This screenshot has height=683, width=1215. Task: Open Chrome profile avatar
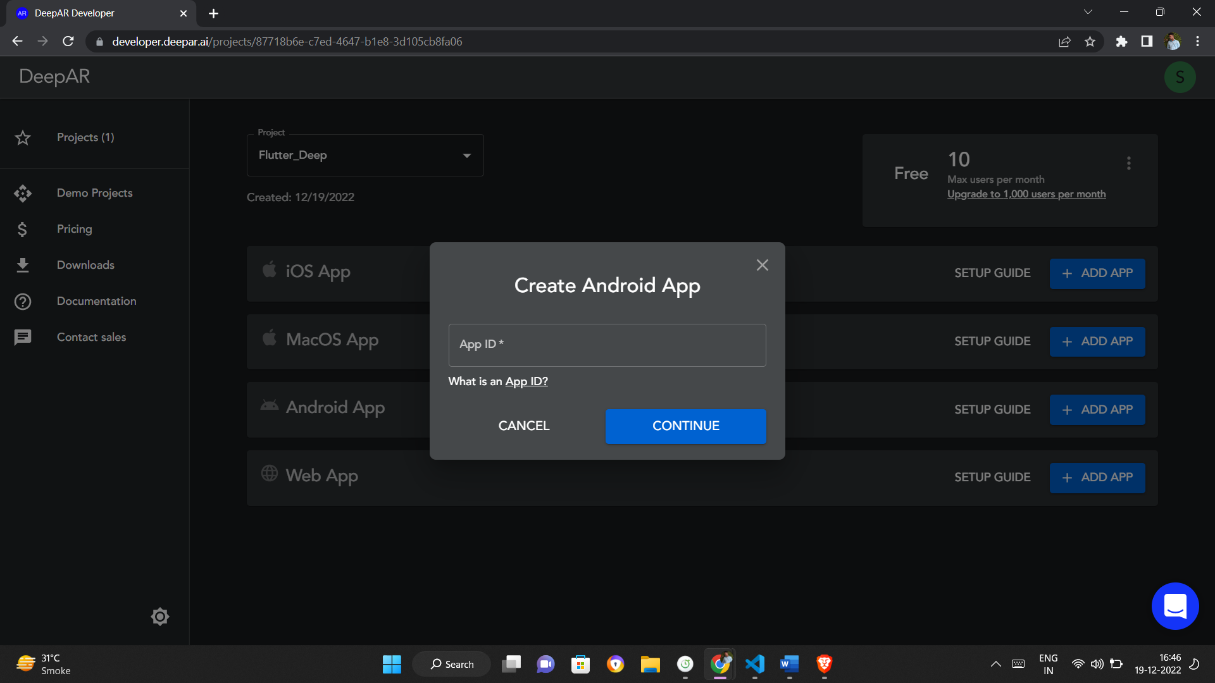coord(1173,42)
